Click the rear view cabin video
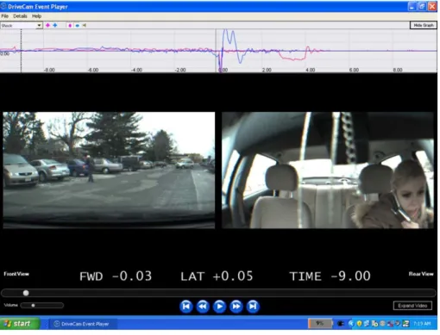Screen dimensions: 440x335 pyautogui.click(x=328, y=171)
